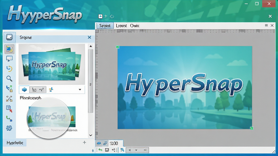Click the blue cloud icon in status tab
278x156 pixels.
click(x=99, y=143)
